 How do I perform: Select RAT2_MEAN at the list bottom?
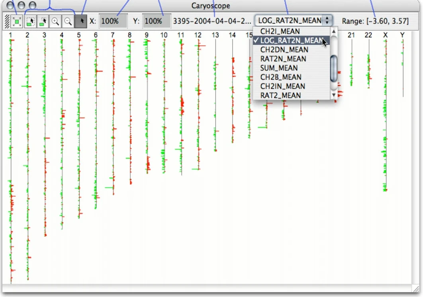(x=280, y=96)
